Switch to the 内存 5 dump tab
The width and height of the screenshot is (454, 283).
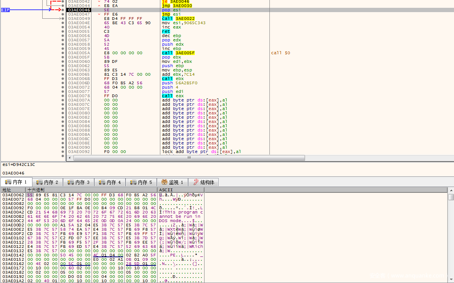click(141, 182)
